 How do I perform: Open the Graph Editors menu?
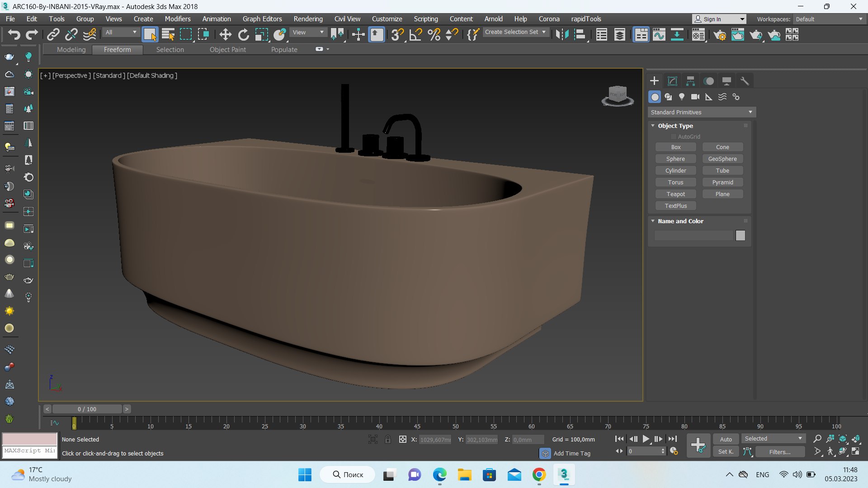pos(262,19)
